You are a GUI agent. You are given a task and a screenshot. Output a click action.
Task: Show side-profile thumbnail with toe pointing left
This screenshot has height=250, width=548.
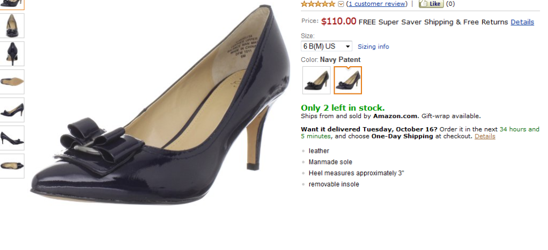(12, 110)
